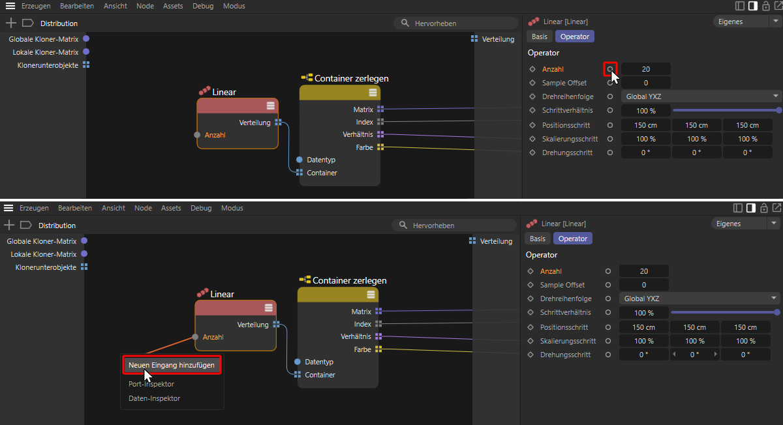Open the main hamburger menu in the upper menu bar

click(x=10, y=6)
